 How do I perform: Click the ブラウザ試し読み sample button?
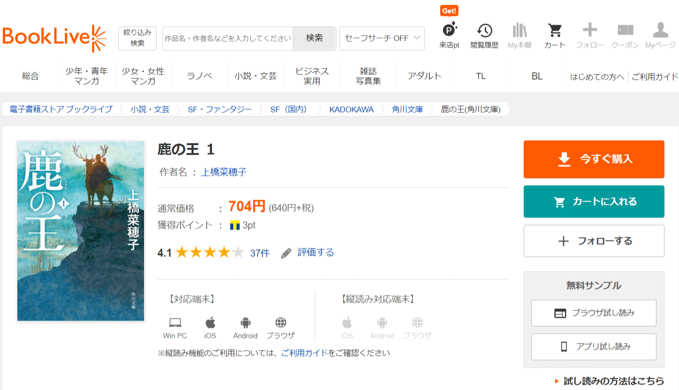click(594, 313)
